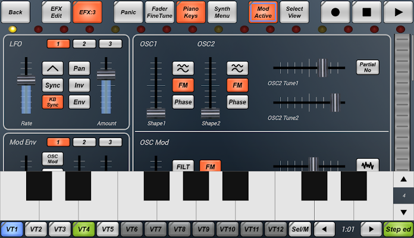Toggle FM for OSC1
Viewport: 414px width, 238px height.
point(183,85)
